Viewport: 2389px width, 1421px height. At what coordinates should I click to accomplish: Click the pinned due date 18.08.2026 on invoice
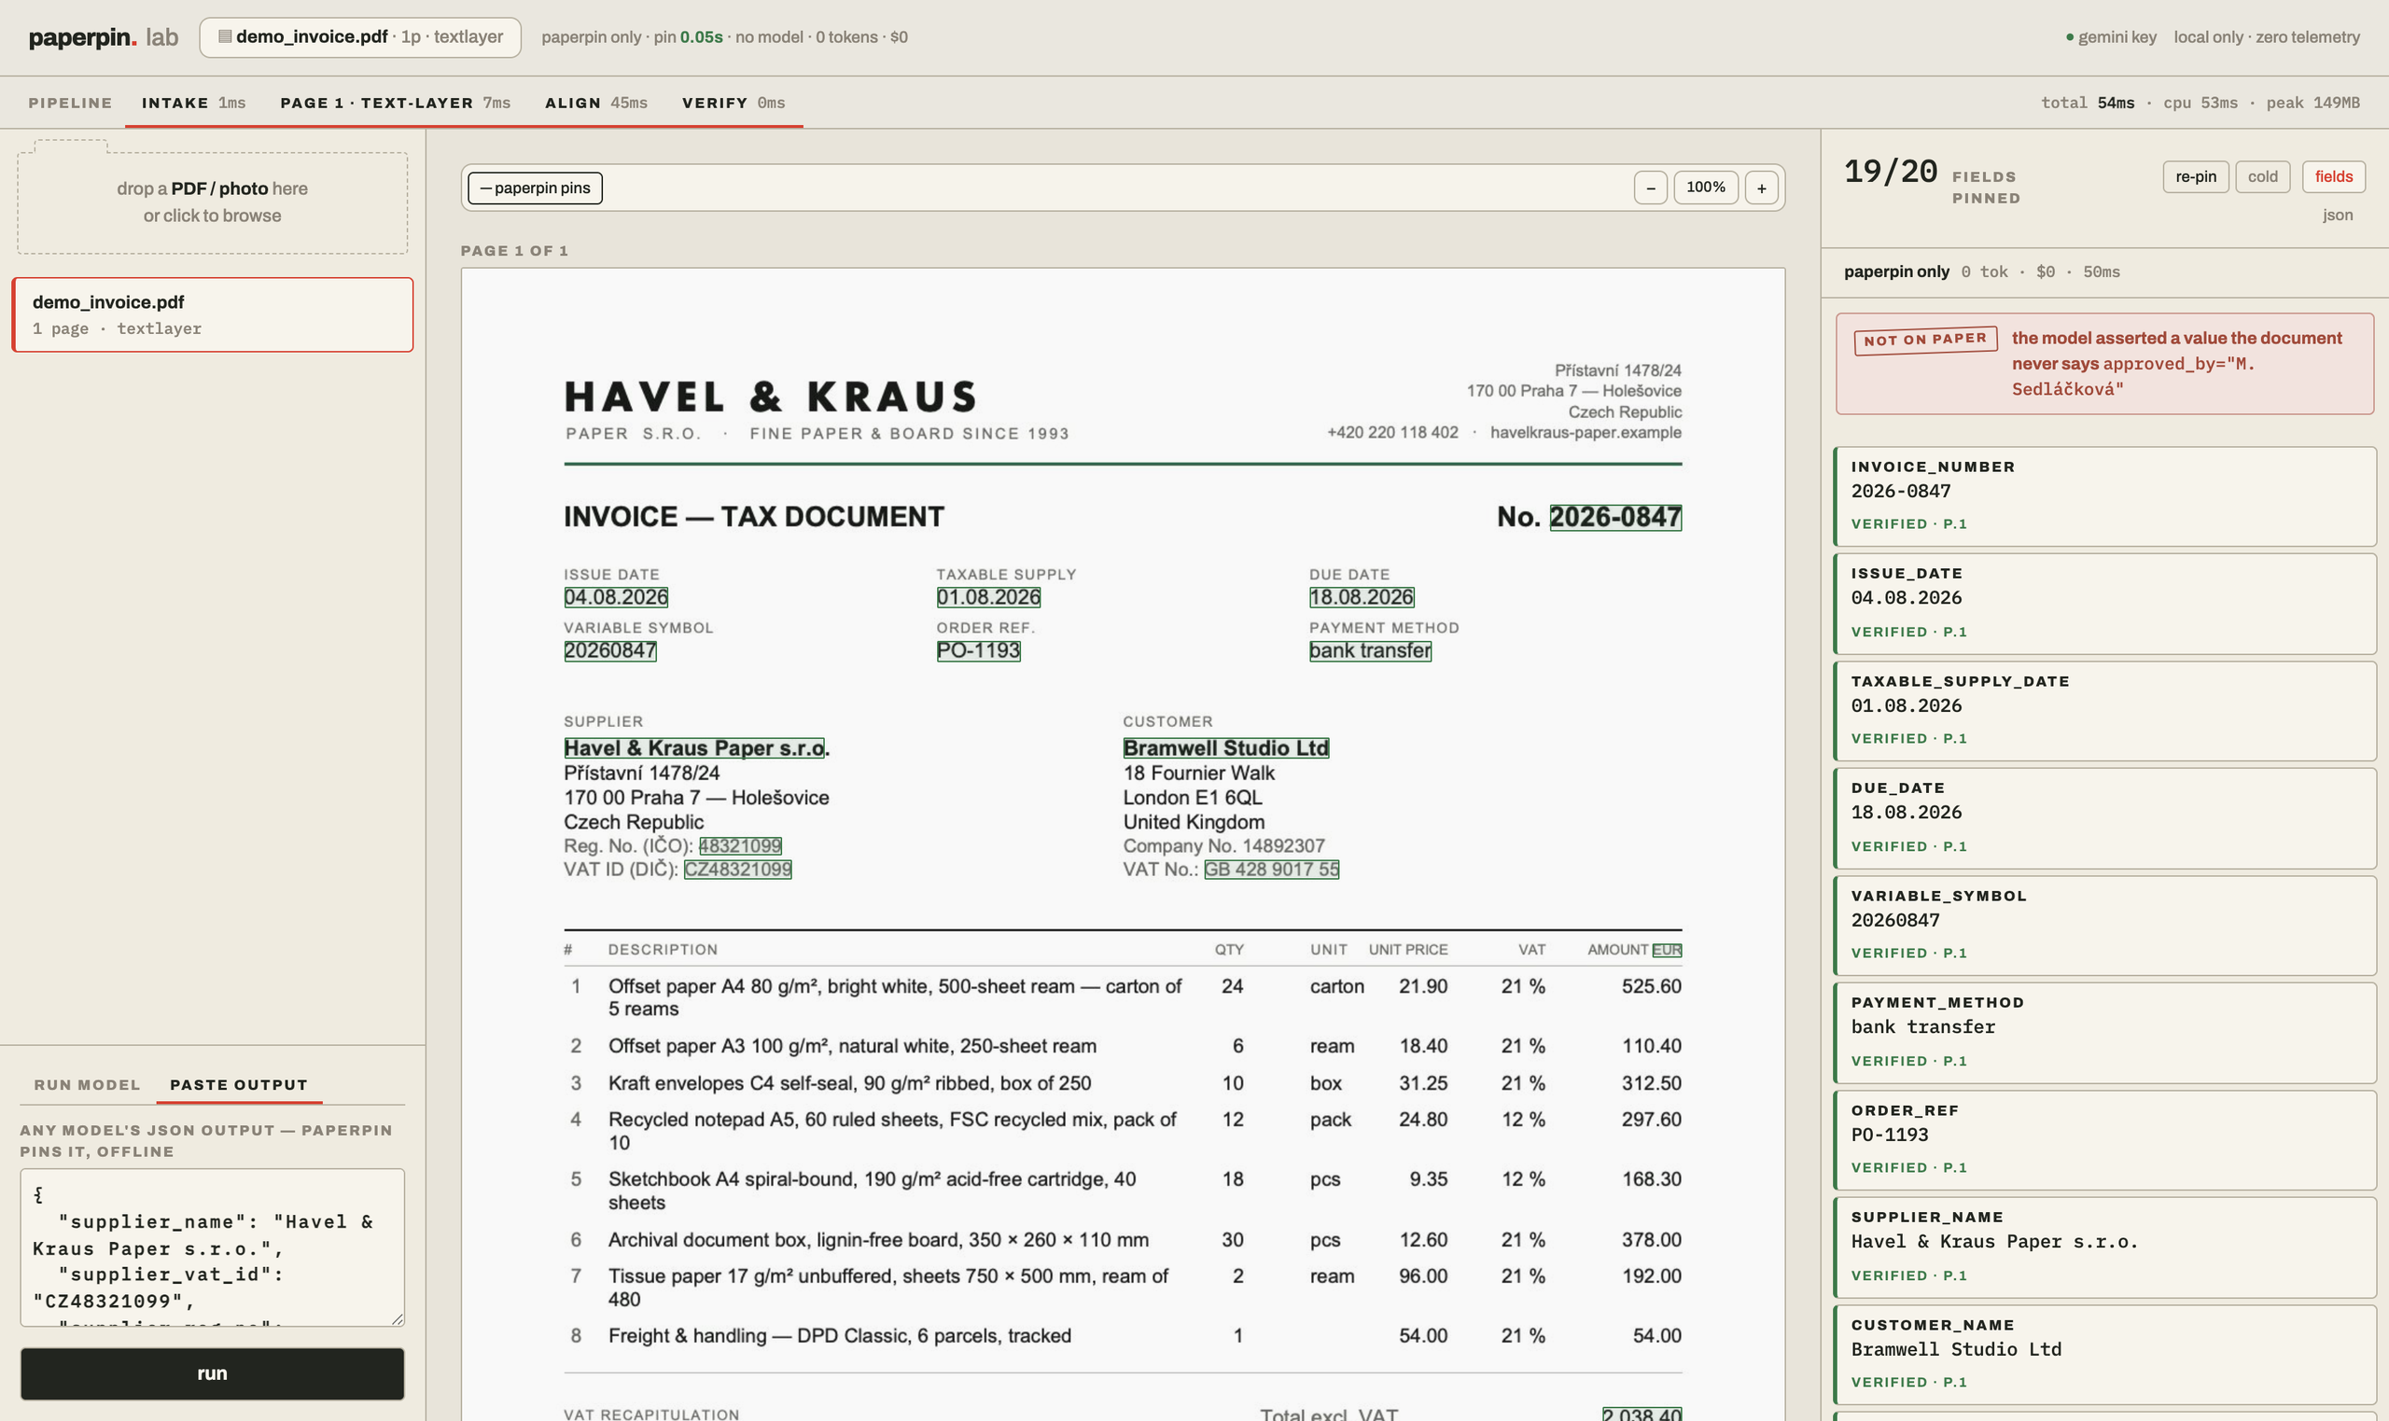(1361, 597)
